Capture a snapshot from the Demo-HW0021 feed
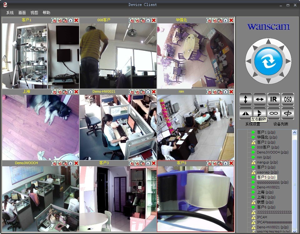This screenshot has width=300, height=234. 148,92
